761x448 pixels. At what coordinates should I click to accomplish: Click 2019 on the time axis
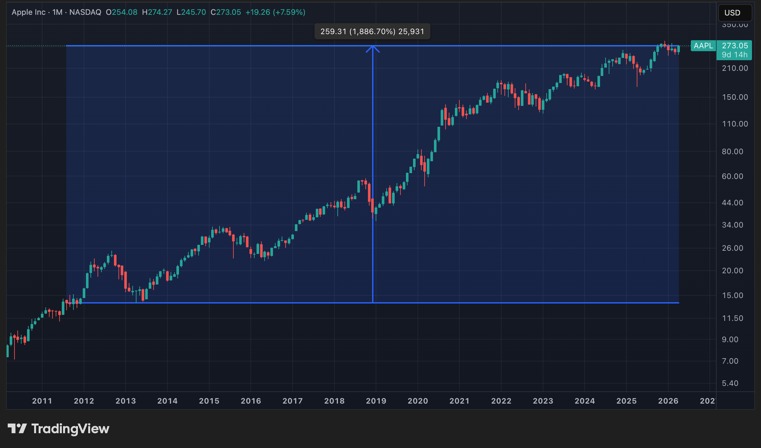tap(376, 401)
